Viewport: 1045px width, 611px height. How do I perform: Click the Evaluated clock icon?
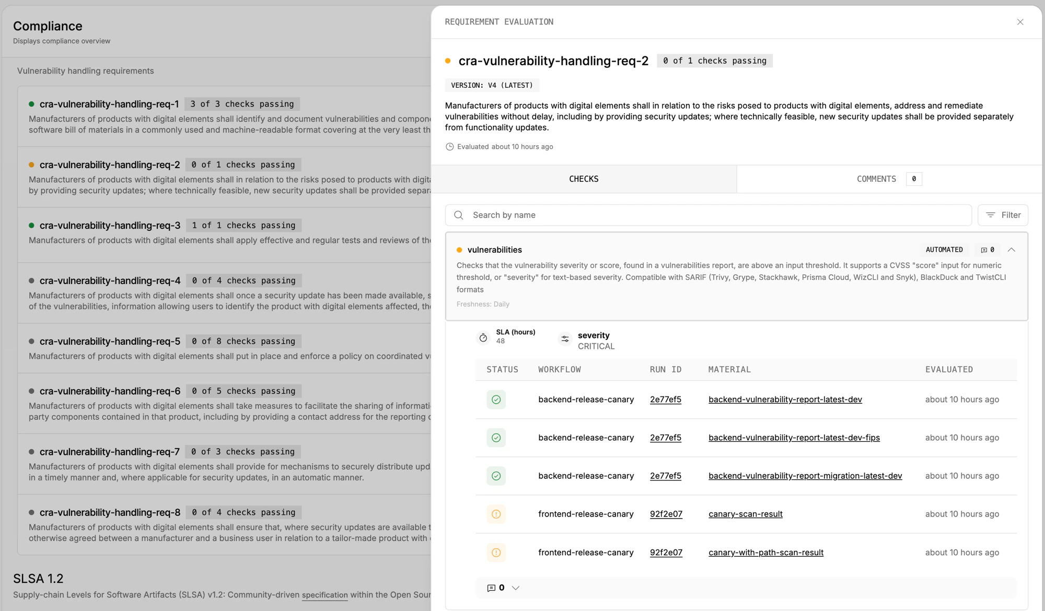click(x=449, y=147)
